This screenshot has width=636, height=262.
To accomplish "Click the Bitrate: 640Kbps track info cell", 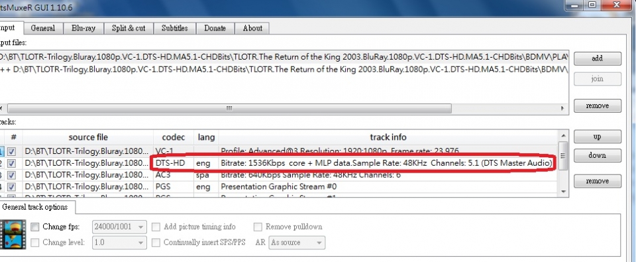I will (x=388, y=175).
